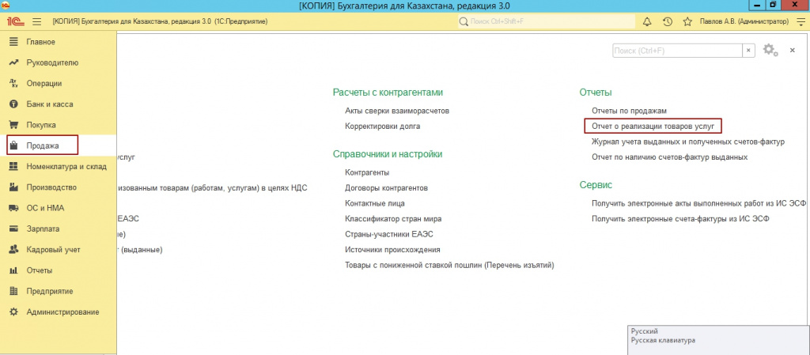Open Корректировки долга
The height and width of the screenshot is (355, 810).
(382, 126)
